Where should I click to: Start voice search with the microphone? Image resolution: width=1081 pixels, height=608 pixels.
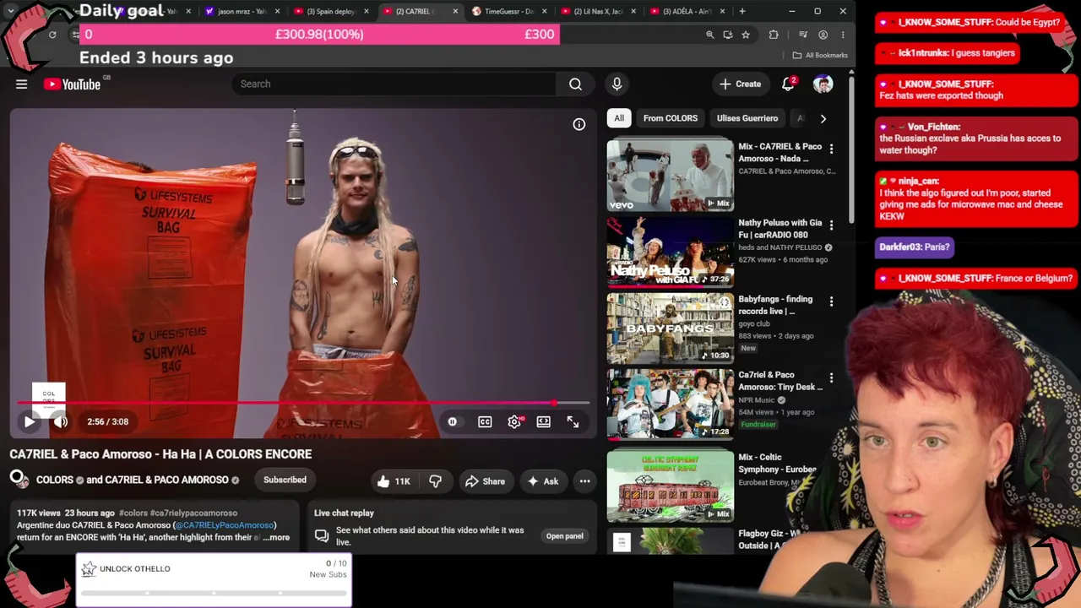617,84
